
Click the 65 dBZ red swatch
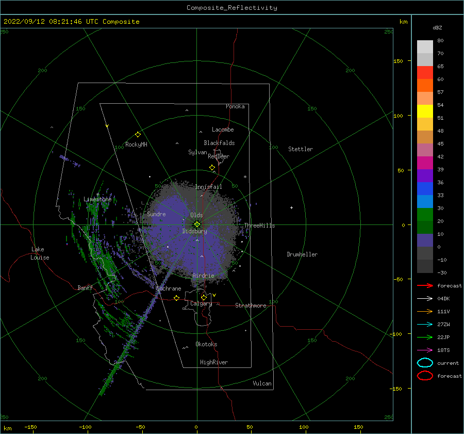click(x=425, y=73)
